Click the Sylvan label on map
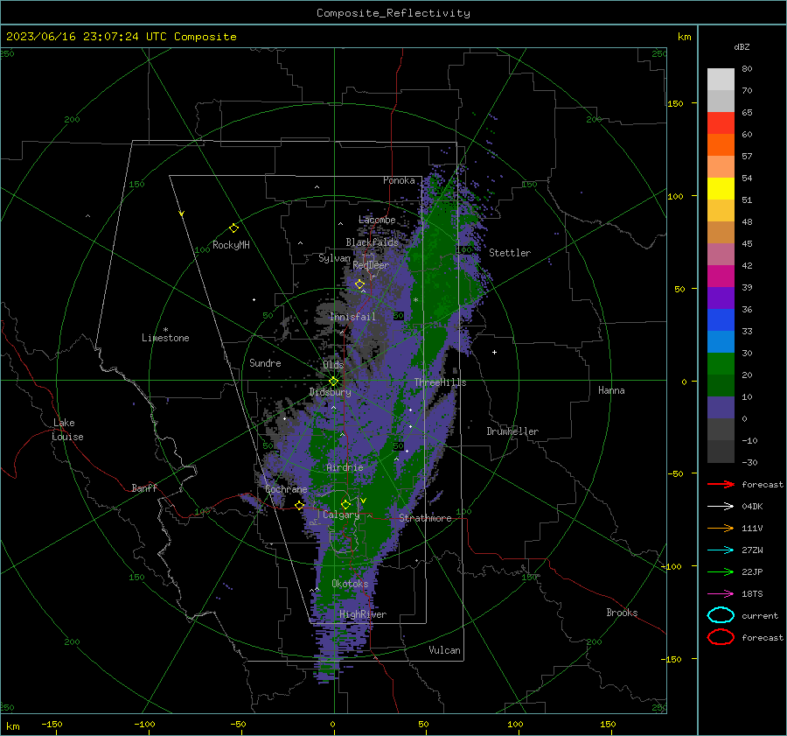 click(x=334, y=258)
